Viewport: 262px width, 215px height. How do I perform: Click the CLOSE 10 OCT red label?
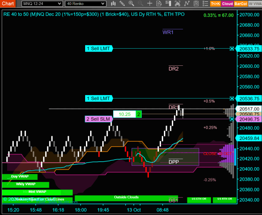[218, 153]
